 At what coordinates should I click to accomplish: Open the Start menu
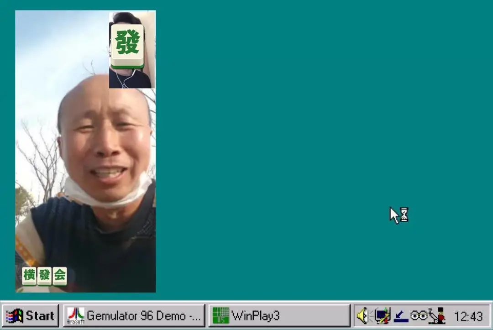tap(30, 315)
